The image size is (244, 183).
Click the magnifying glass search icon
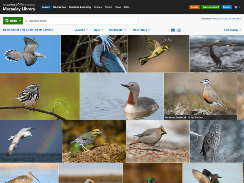tap(26, 21)
